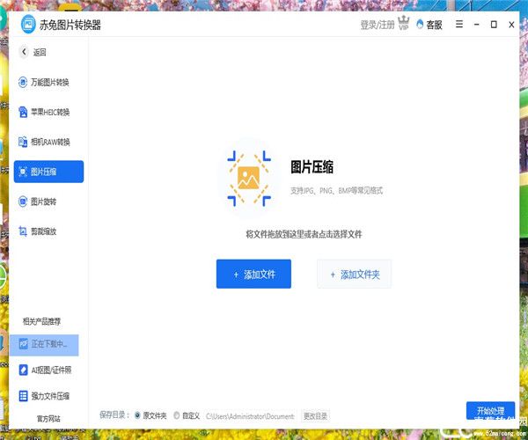The height and width of the screenshot is (440, 528).
Task: Open the 剪裁缩放 crop tool icon
Action: pos(24,231)
